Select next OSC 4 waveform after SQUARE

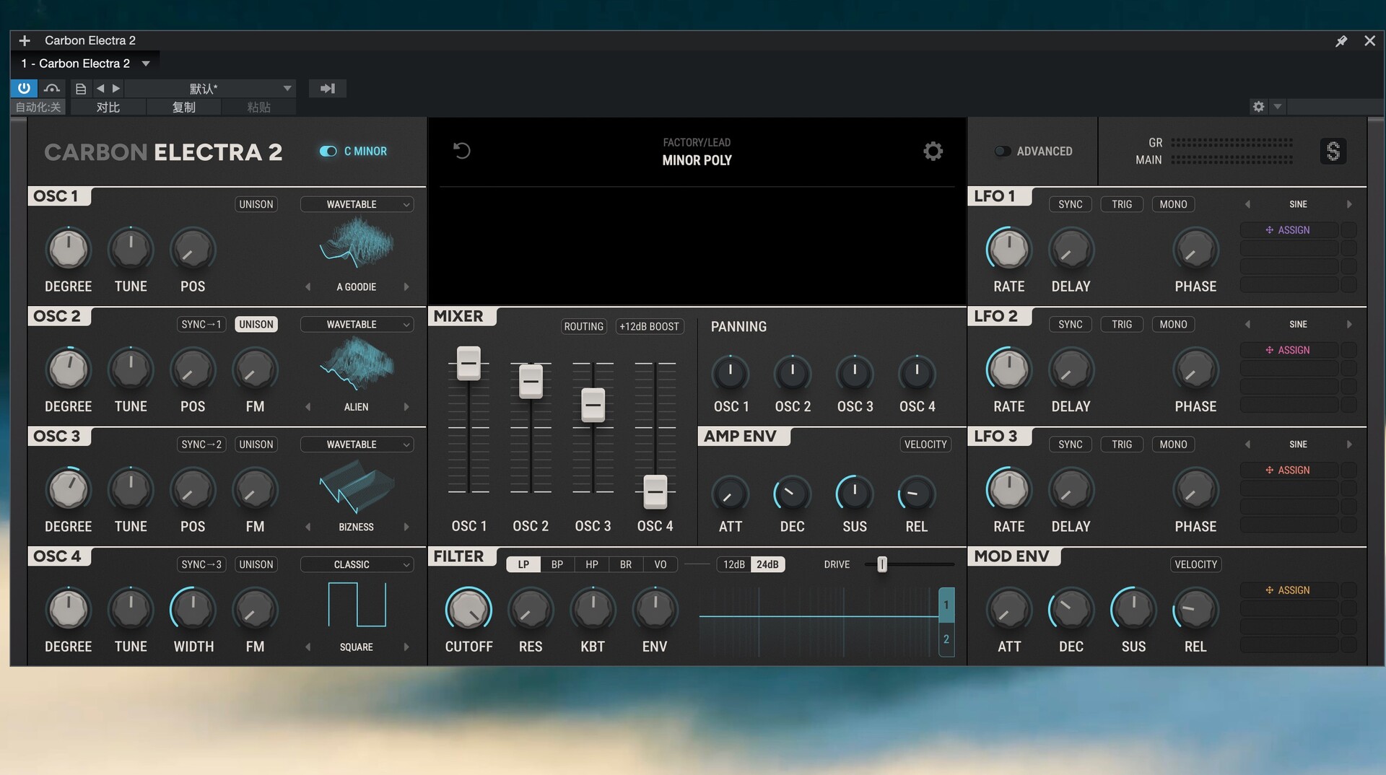click(x=406, y=647)
